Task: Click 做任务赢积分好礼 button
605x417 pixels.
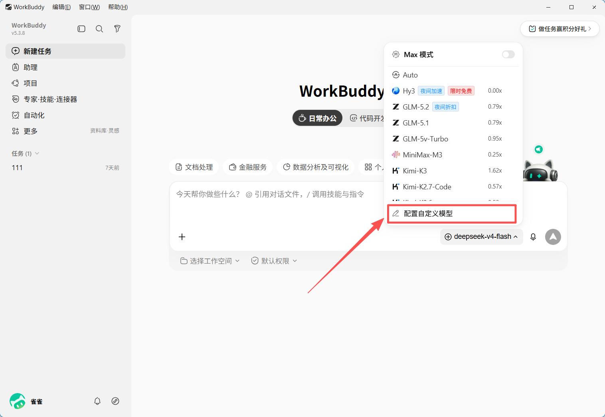Action: [x=560, y=29]
